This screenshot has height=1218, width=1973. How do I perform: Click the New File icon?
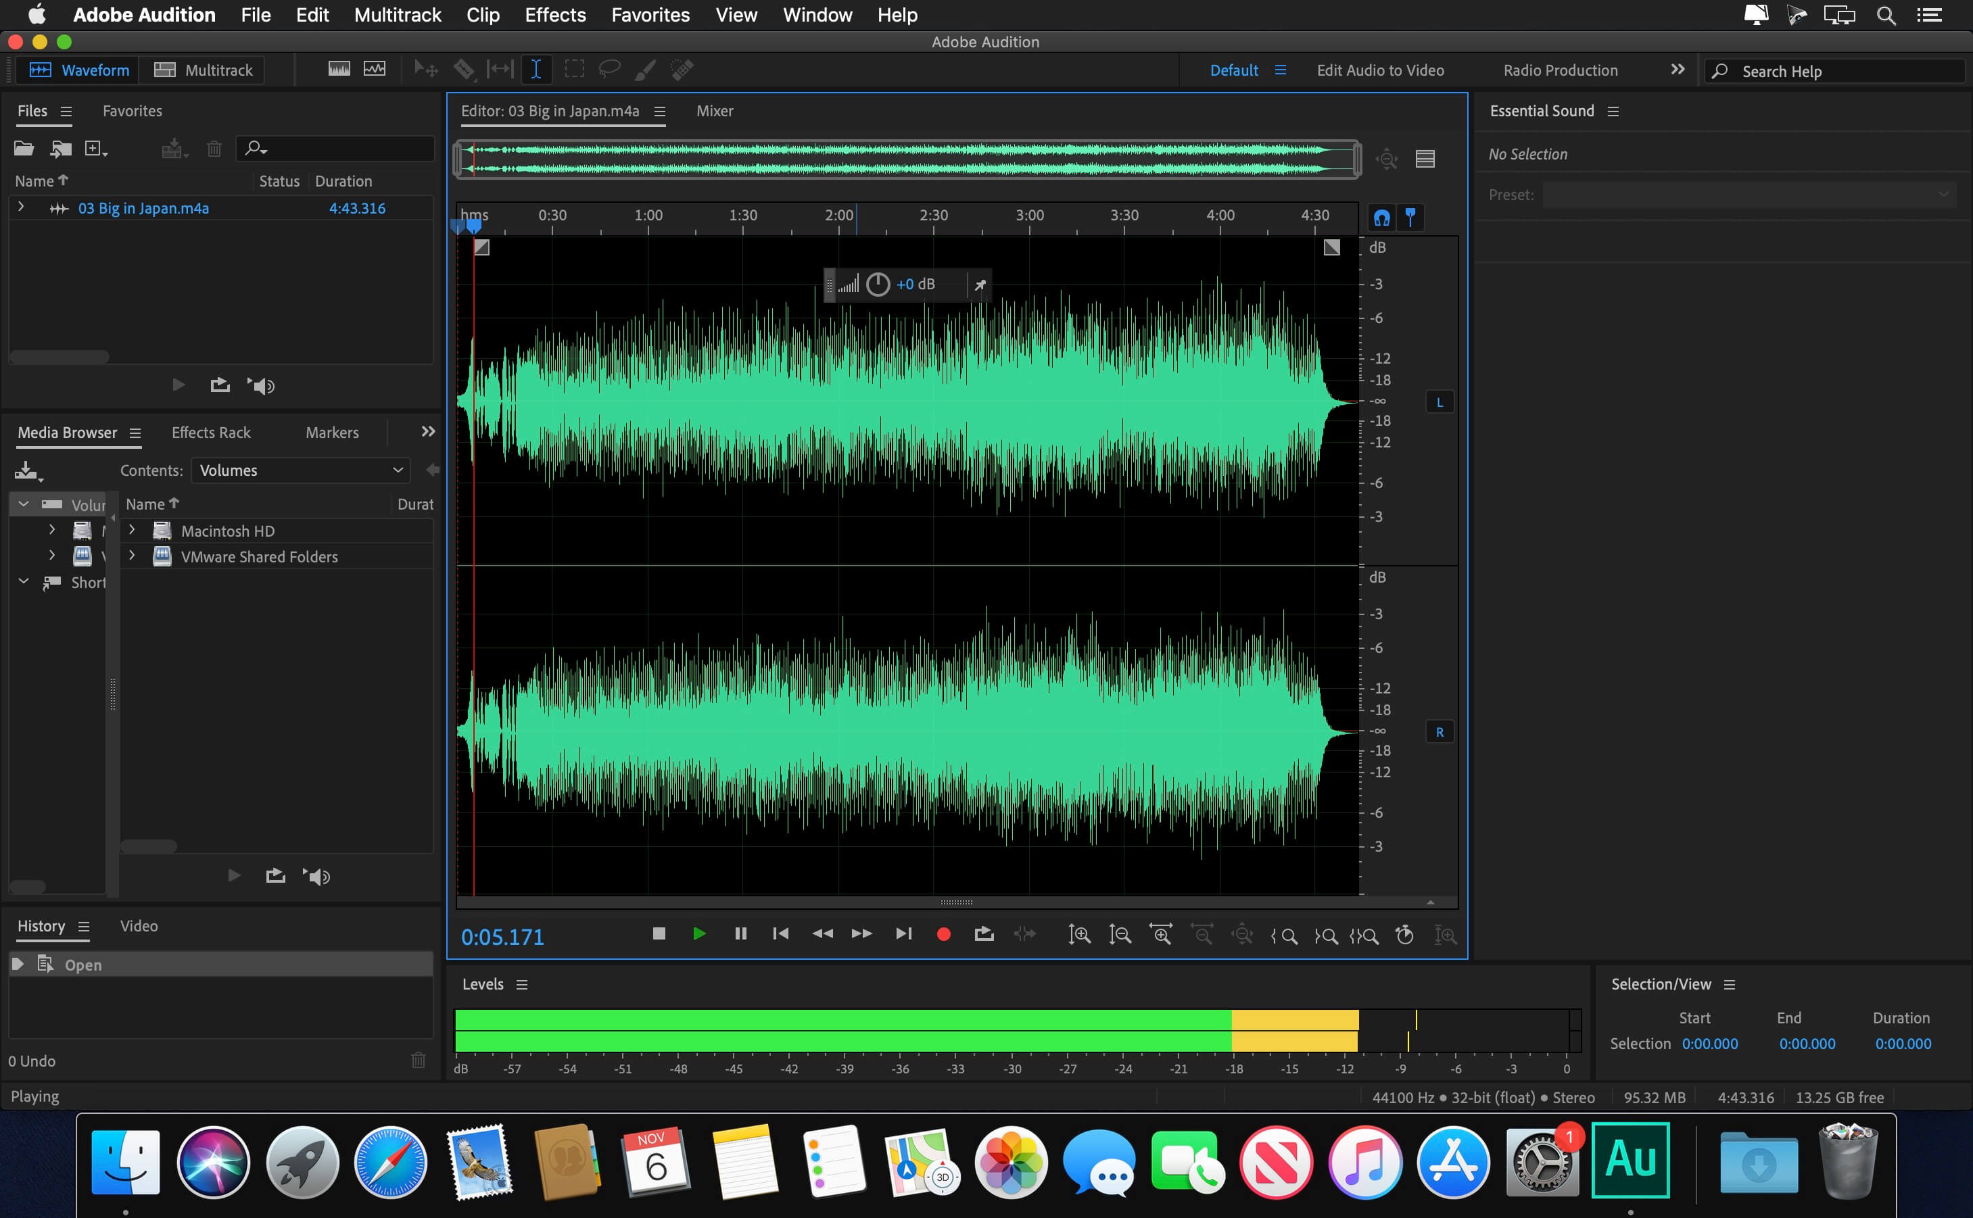click(x=96, y=148)
